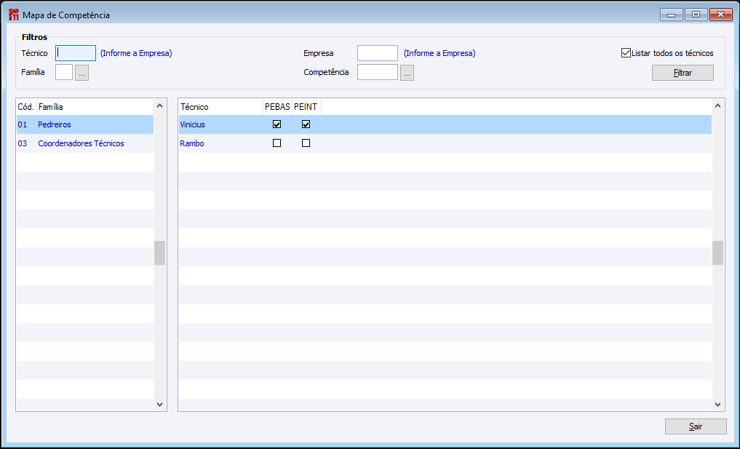Click the Família column header
The image size is (740, 449).
pos(95,107)
